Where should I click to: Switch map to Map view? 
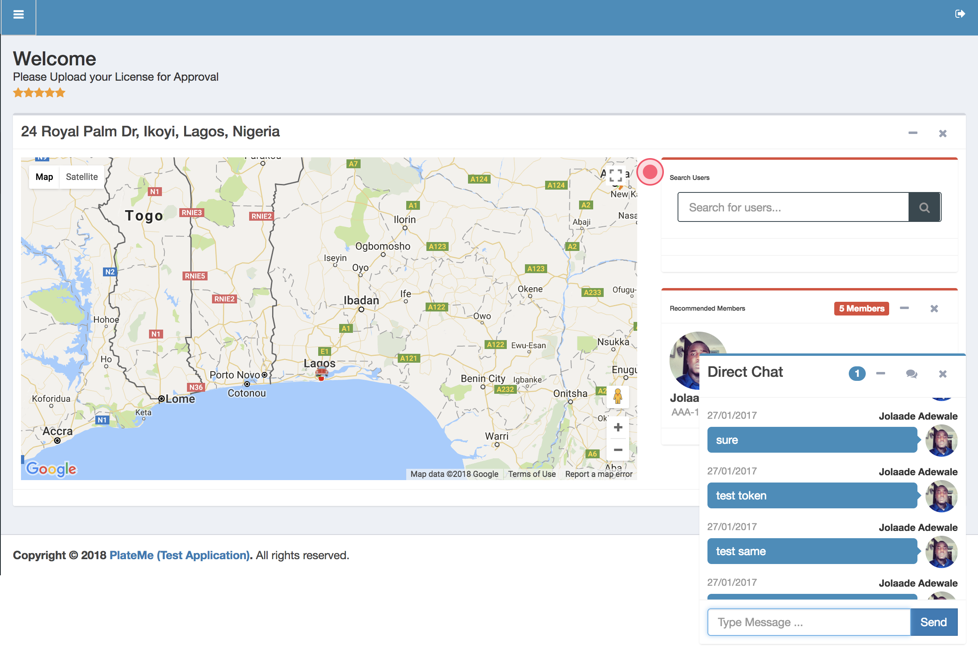(44, 177)
